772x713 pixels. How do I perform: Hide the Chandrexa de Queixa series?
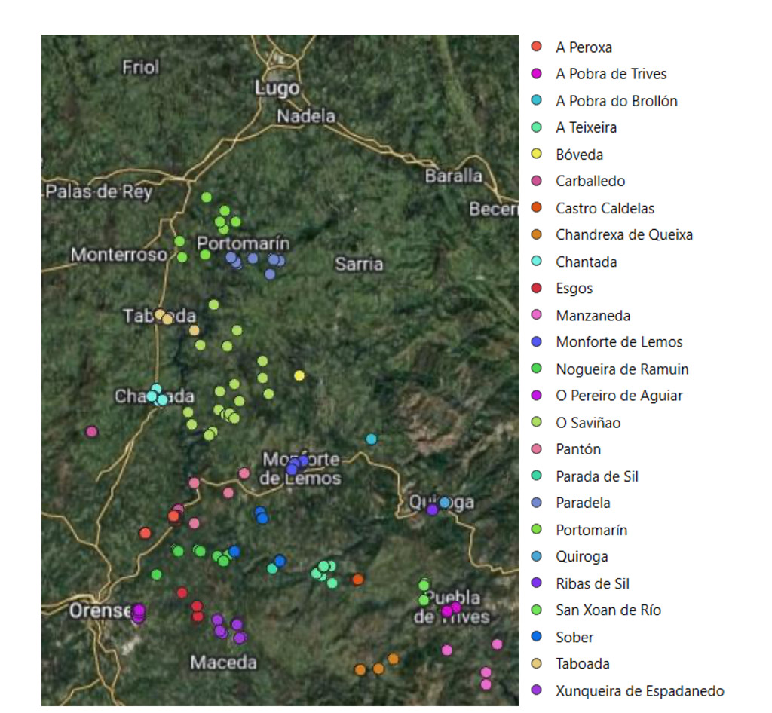tap(623, 235)
